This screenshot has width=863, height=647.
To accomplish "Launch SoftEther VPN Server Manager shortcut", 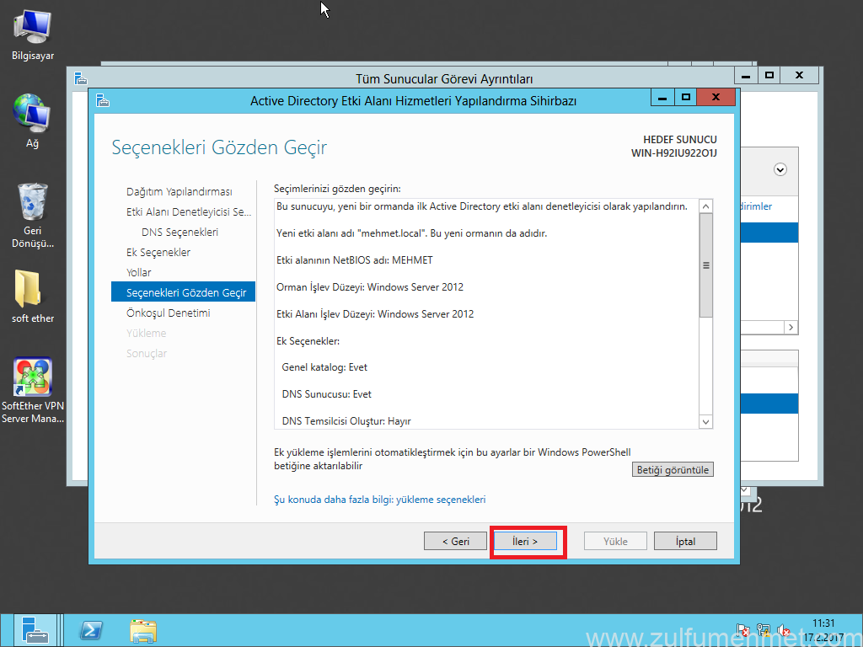I will point(32,381).
